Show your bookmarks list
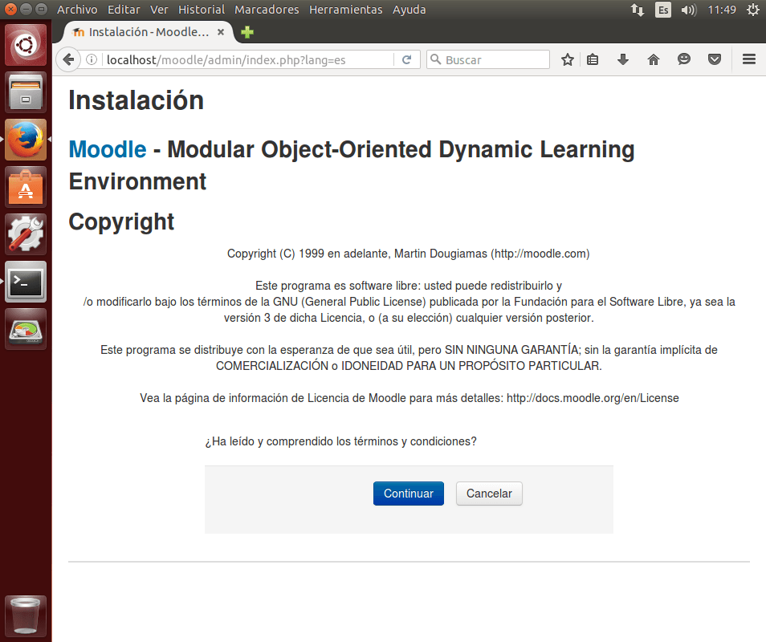 click(x=593, y=59)
